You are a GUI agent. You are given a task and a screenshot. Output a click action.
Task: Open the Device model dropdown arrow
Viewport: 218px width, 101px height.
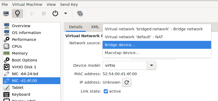click(152, 65)
